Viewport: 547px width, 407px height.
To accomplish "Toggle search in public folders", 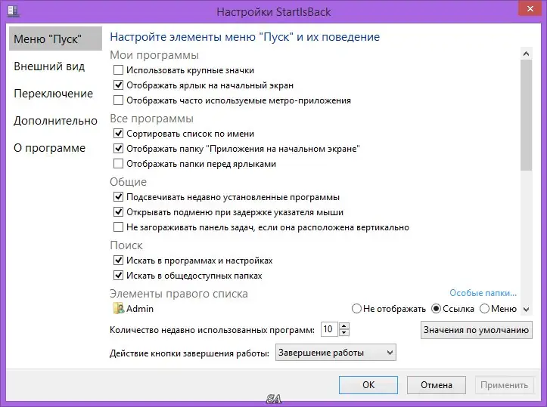I will (119, 276).
